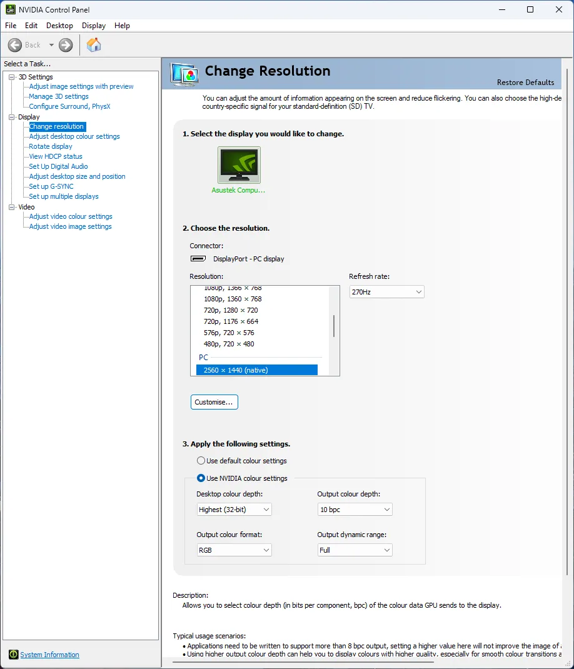Click the Home icon in toolbar
The width and height of the screenshot is (574, 669).
(x=94, y=45)
